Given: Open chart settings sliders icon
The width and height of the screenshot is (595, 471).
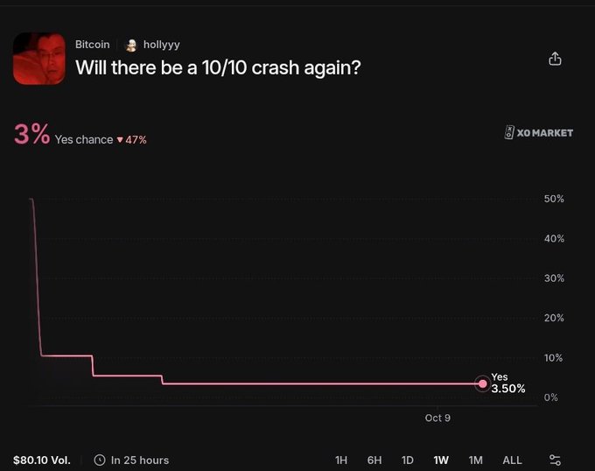Looking at the screenshot, I should coord(555,460).
